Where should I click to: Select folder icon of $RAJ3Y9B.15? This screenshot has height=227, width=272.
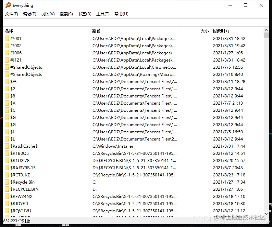tap(7, 168)
